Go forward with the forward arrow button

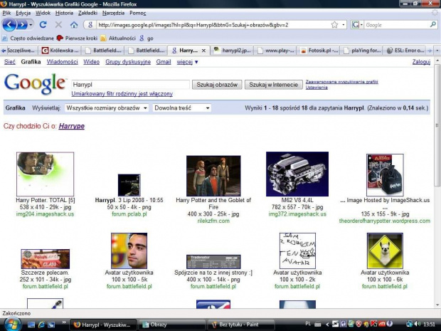point(22,25)
